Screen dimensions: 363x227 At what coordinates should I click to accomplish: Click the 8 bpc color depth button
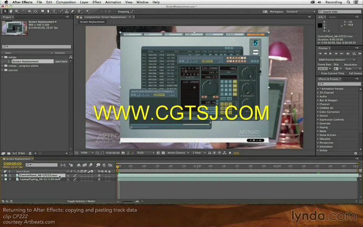21,153
